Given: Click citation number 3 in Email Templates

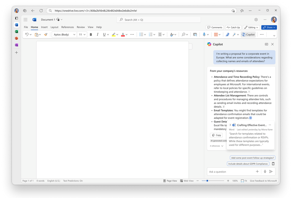Looking at the screenshot, I should click(x=250, y=118).
